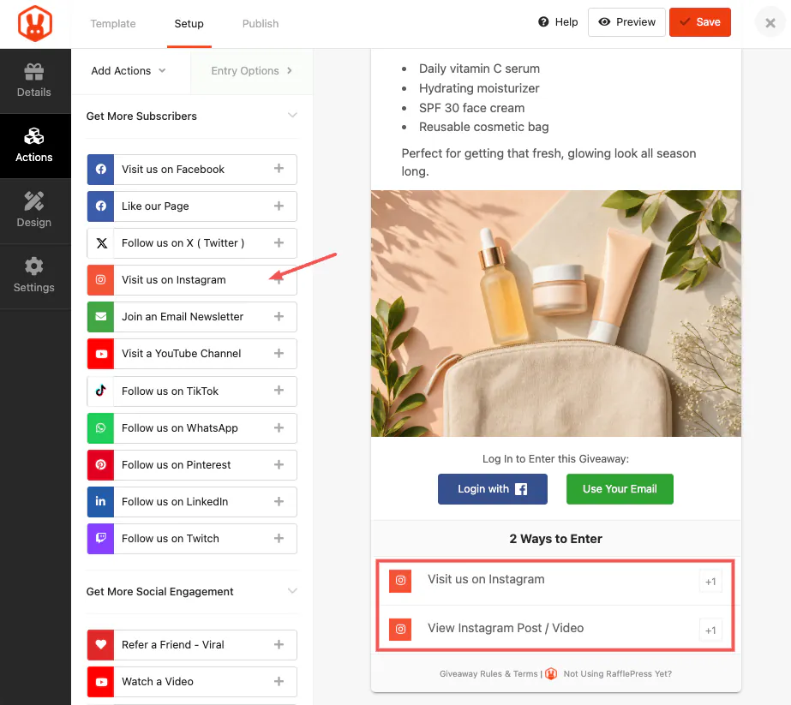This screenshot has width=791, height=705.
Task: Collapse the Get More Social Engagement section
Action: click(x=292, y=591)
